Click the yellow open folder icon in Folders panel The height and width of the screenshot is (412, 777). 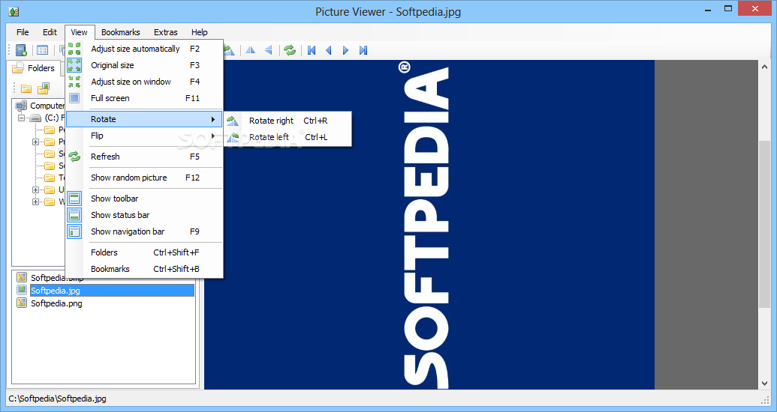click(x=26, y=88)
